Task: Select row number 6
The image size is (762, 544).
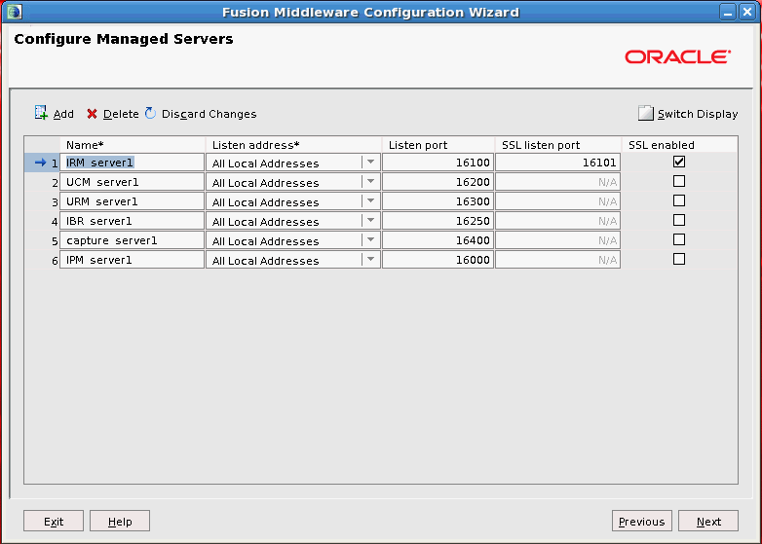Action: 42,260
